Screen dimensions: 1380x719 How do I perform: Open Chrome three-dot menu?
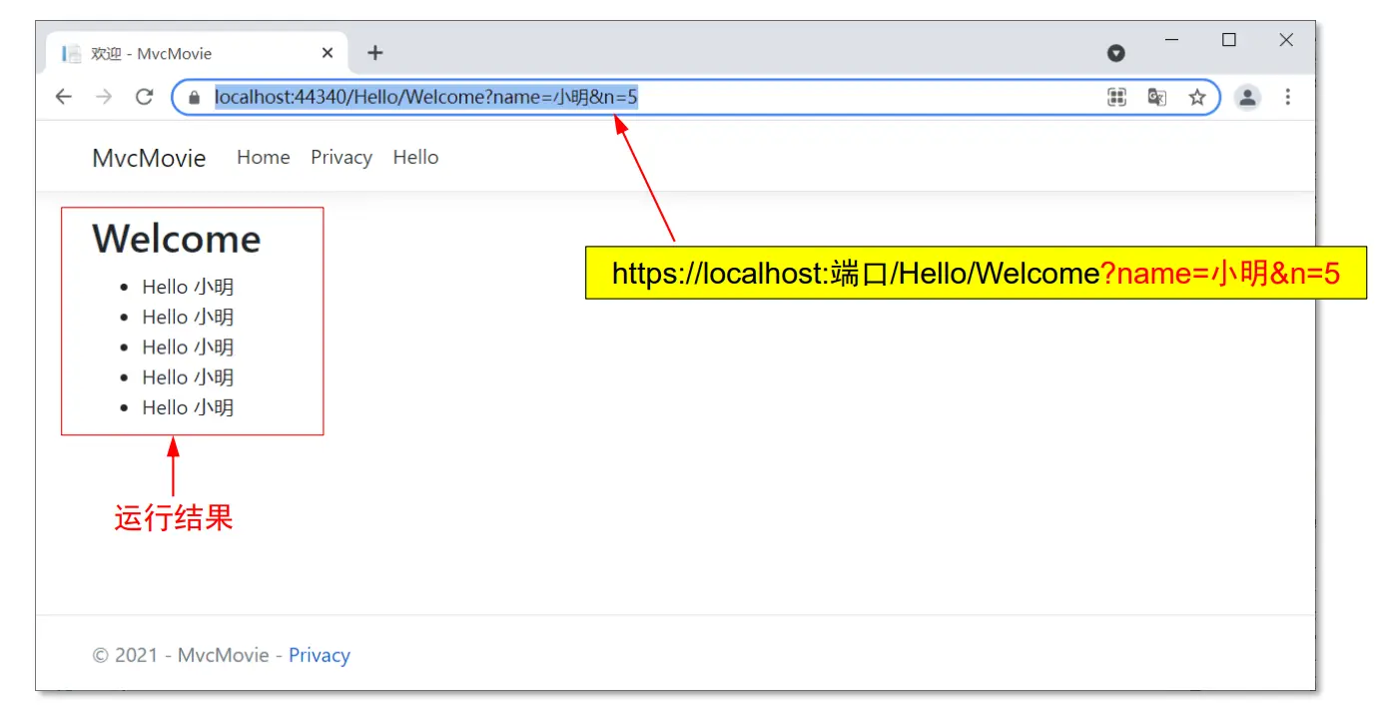coord(1287,97)
